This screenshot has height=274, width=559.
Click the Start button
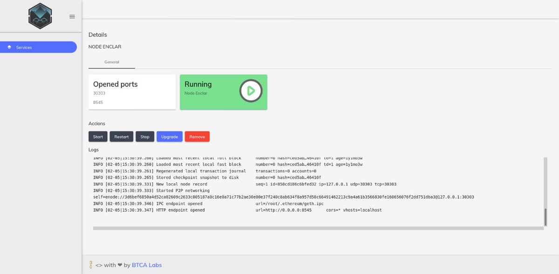(x=98, y=137)
